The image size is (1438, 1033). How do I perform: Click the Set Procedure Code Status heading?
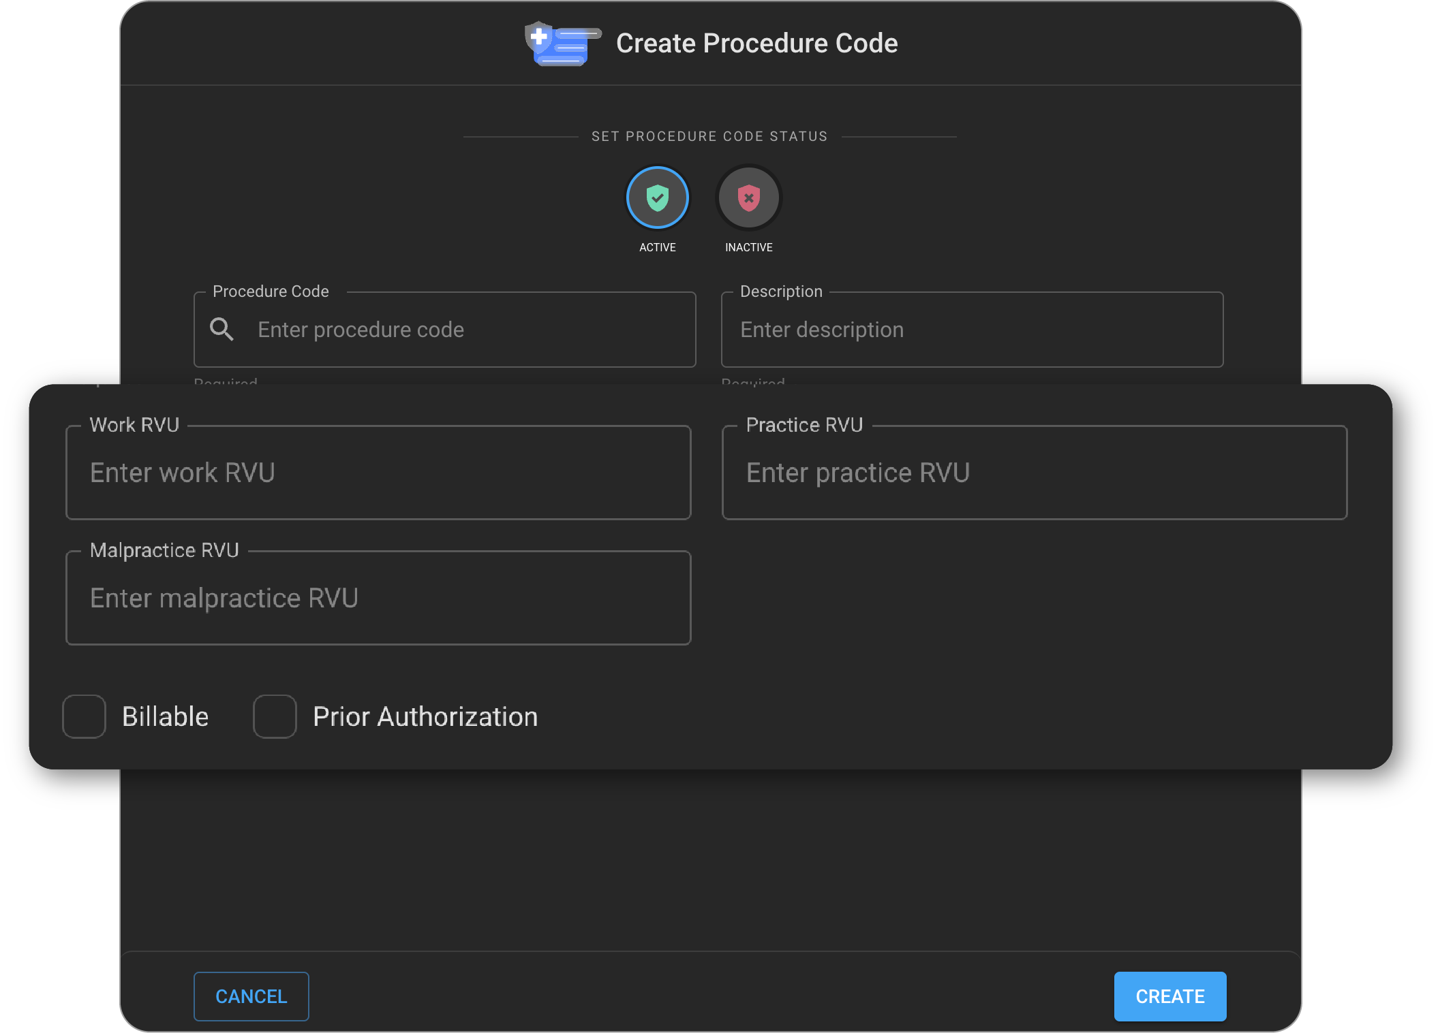tap(709, 136)
